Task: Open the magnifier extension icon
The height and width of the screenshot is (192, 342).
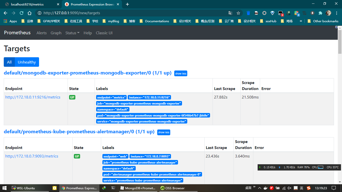Action: (x=288, y=13)
